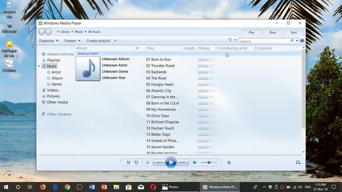Open the Create playlist button
Screen dimensions: 342x192
click(x=98, y=41)
